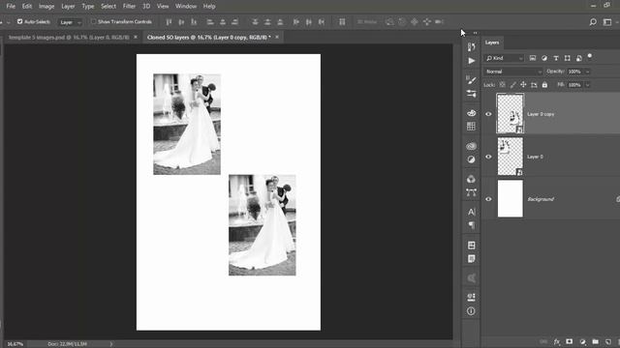
Task: Select the Layers panel tab
Action: click(492, 43)
